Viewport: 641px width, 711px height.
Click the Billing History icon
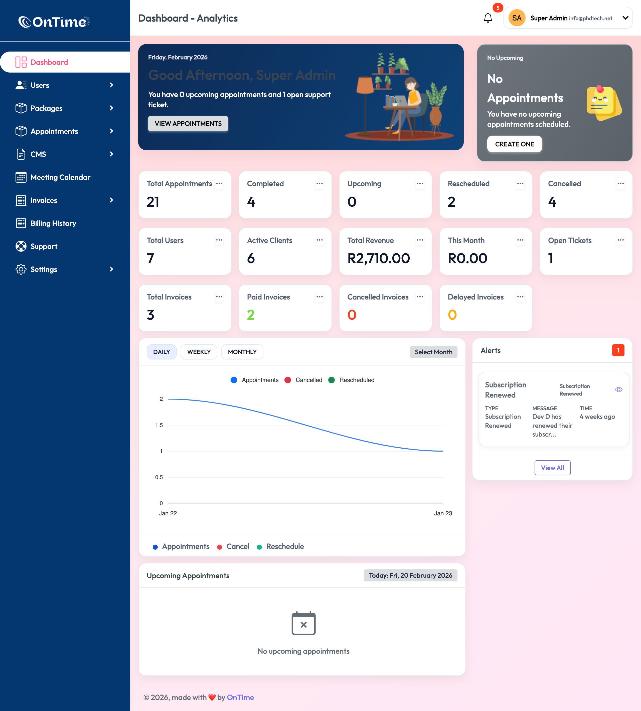coord(21,223)
